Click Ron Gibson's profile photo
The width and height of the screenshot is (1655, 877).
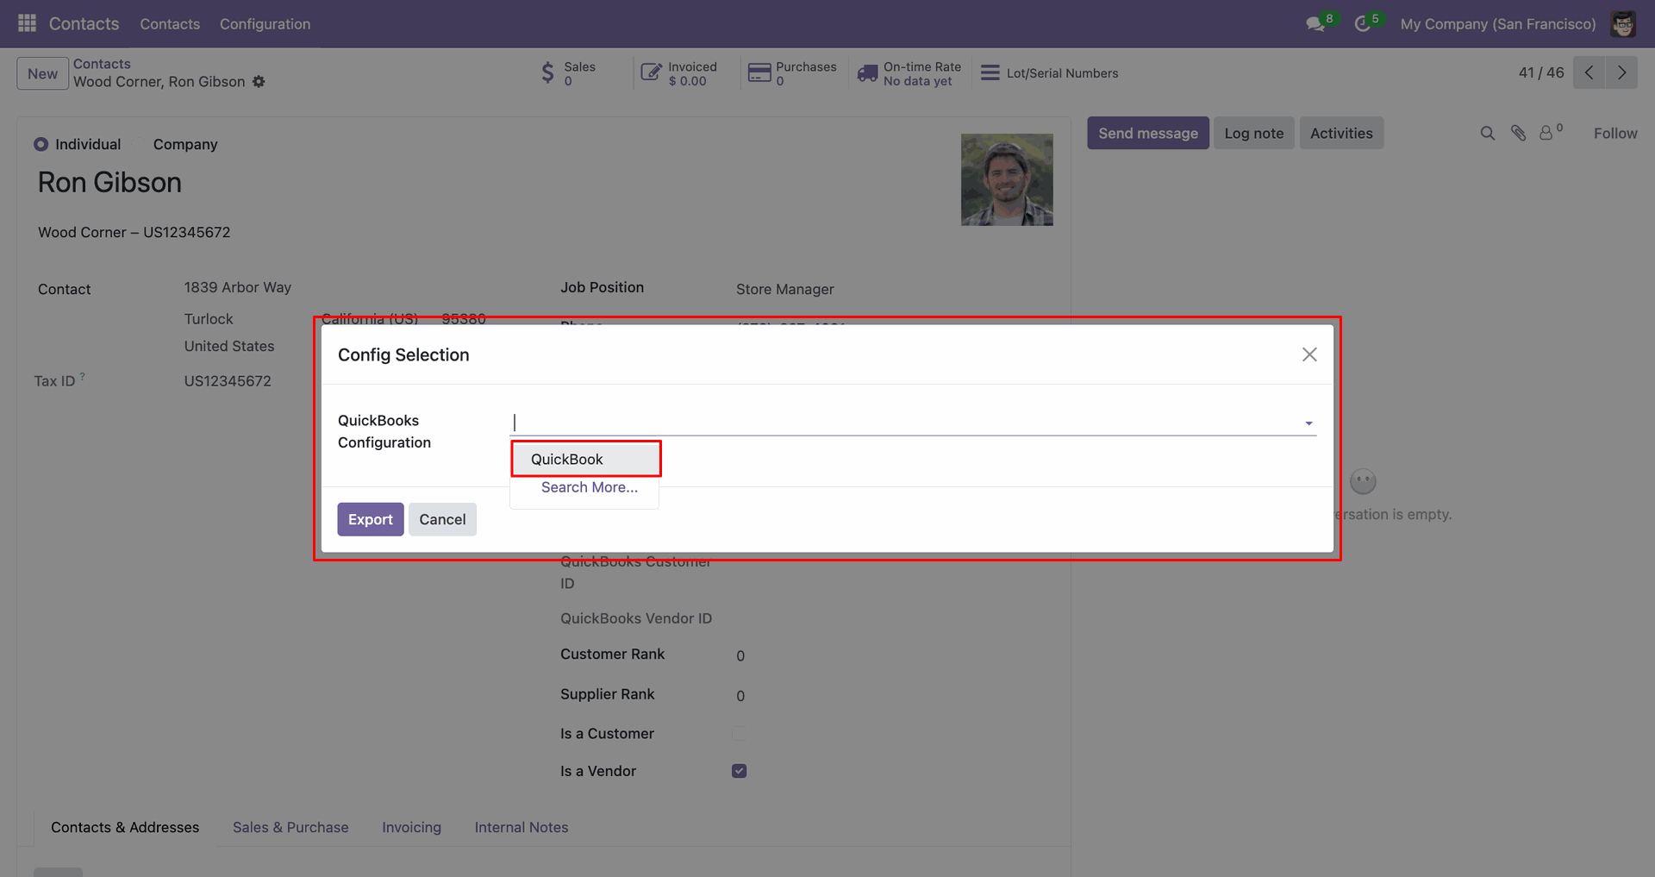pyautogui.click(x=1007, y=179)
